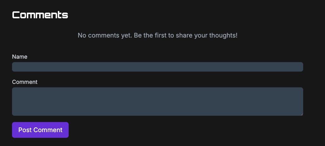Submit the form with Post Comment

click(40, 130)
